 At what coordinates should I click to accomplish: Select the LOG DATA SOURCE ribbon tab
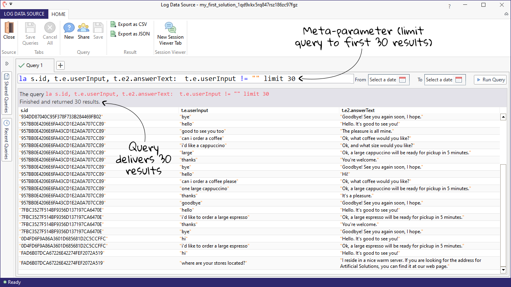(x=24, y=14)
